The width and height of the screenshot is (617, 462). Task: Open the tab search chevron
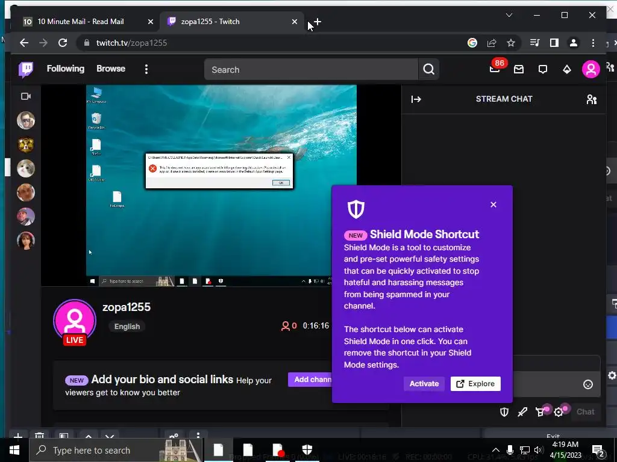click(x=509, y=15)
